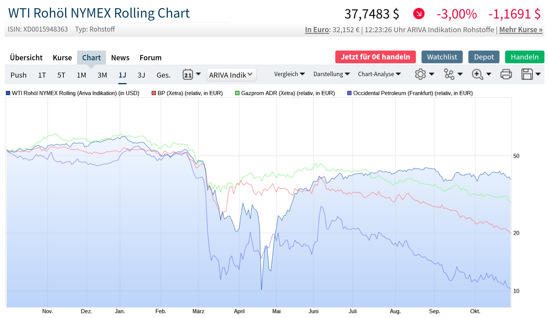Open the Chart-Analyse dropdown

[x=379, y=74]
